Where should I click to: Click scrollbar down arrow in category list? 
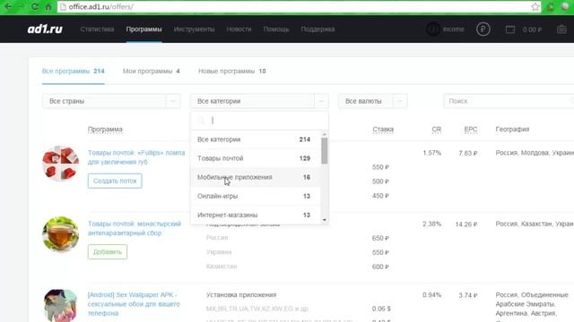click(x=325, y=220)
